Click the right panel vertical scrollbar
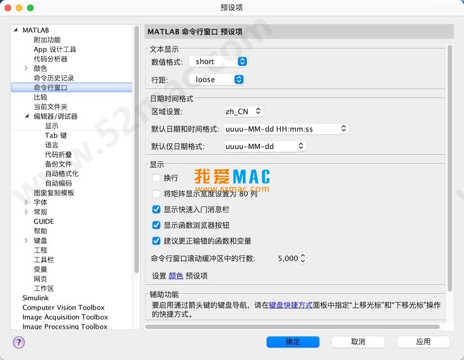Screen dimensions: 464x360 [x=450, y=168]
